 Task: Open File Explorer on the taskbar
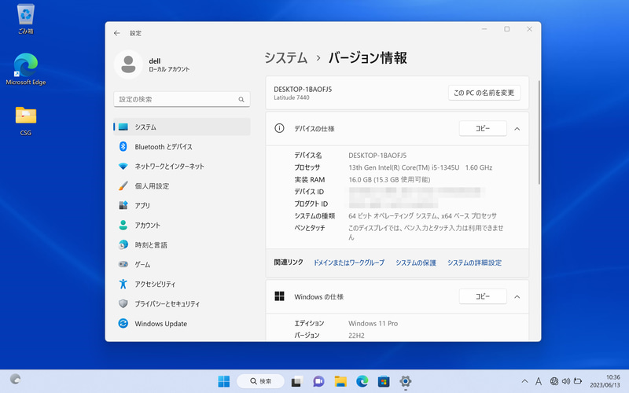click(x=340, y=381)
